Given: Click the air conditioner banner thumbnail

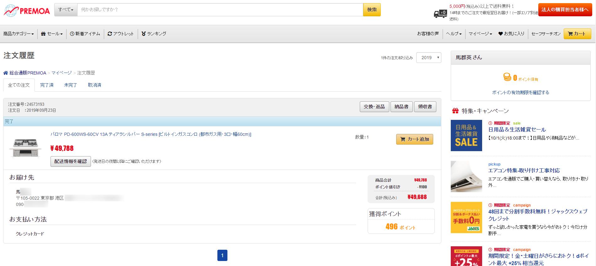Looking at the screenshot, I should [x=466, y=176].
